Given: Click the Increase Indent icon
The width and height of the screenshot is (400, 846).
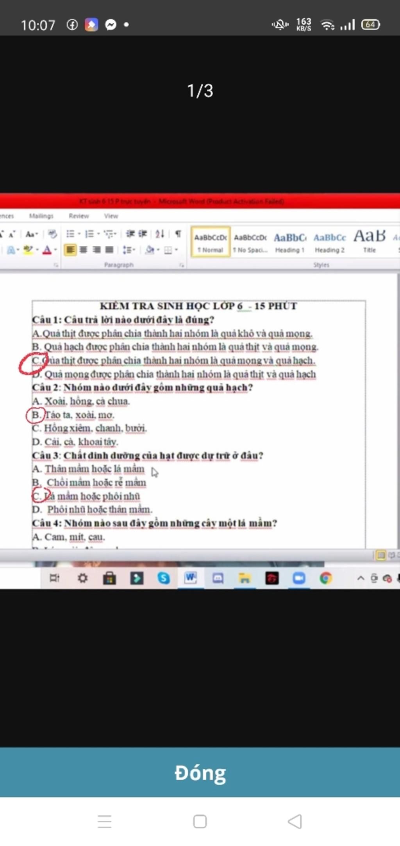Looking at the screenshot, I should click(x=143, y=234).
